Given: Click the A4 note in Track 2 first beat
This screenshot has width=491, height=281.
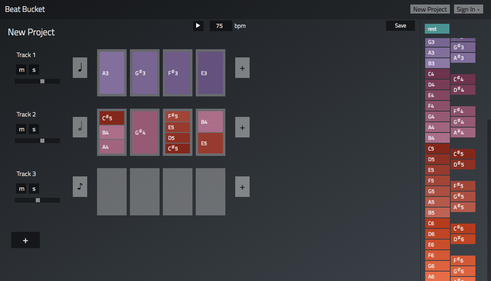Looking at the screenshot, I should pyautogui.click(x=112, y=147).
